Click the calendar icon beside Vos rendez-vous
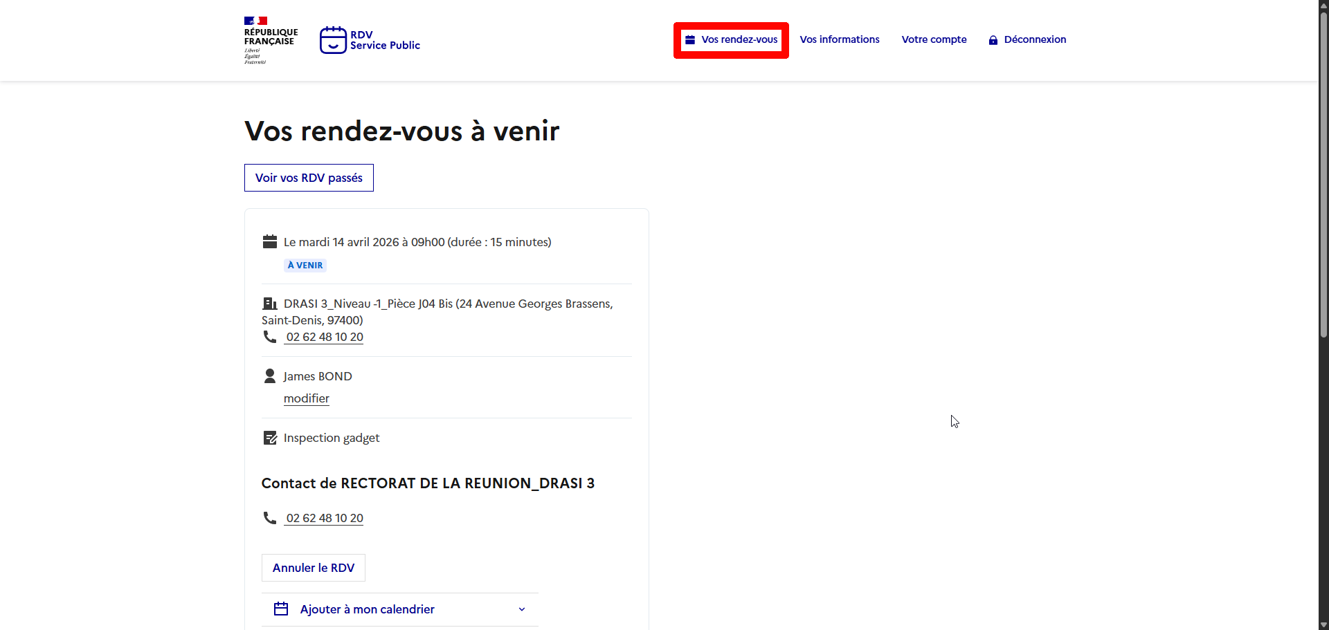The height and width of the screenshot is (630, 1329). point(690,39)
